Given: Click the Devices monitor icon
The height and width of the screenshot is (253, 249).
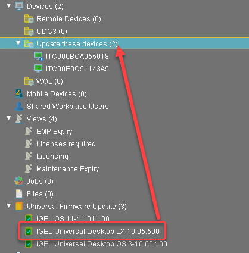Looking at the screenshot, I should 19,6.
